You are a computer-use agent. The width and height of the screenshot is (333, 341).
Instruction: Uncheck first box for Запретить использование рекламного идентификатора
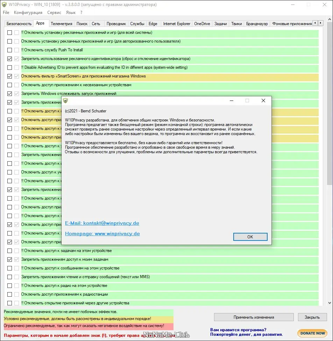(x=9, y=59)
